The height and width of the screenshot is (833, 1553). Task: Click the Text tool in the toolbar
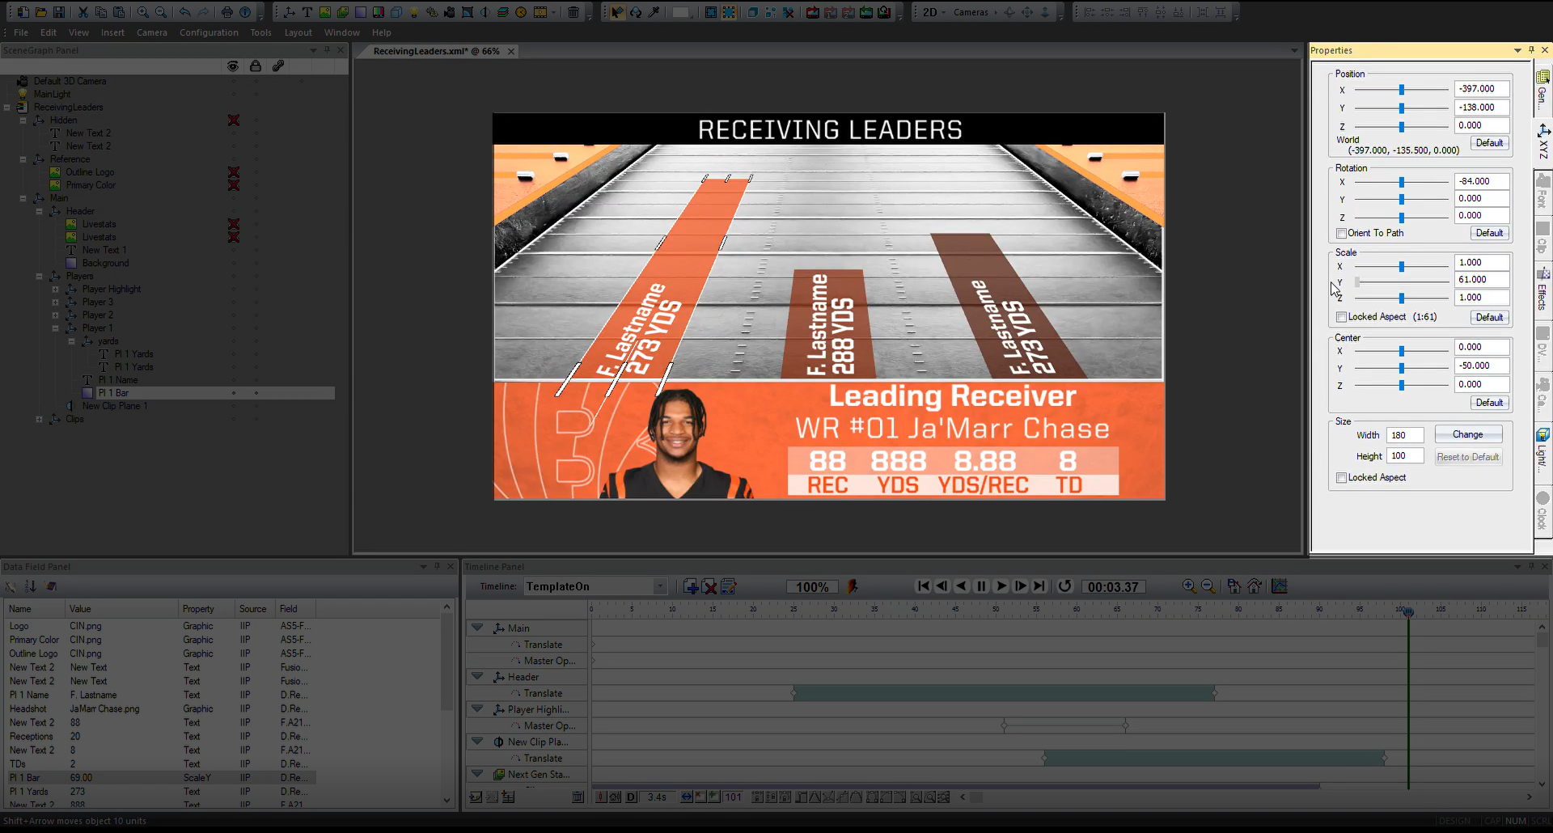(307, 12)
